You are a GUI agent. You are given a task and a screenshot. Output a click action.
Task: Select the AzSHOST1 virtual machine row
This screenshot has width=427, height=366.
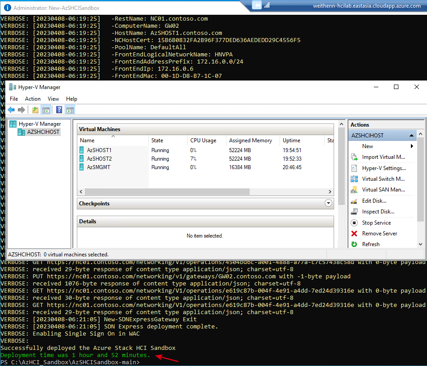205,150
